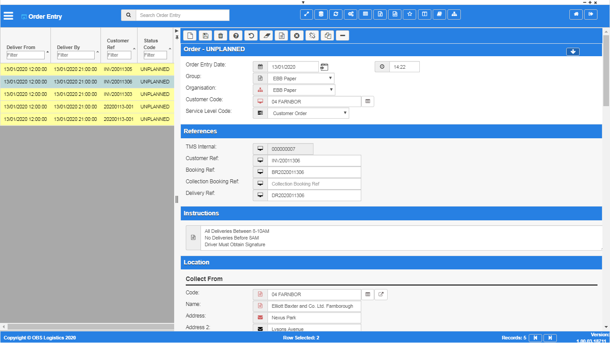Click the pin icon beside form panel

tap(177, 37)
